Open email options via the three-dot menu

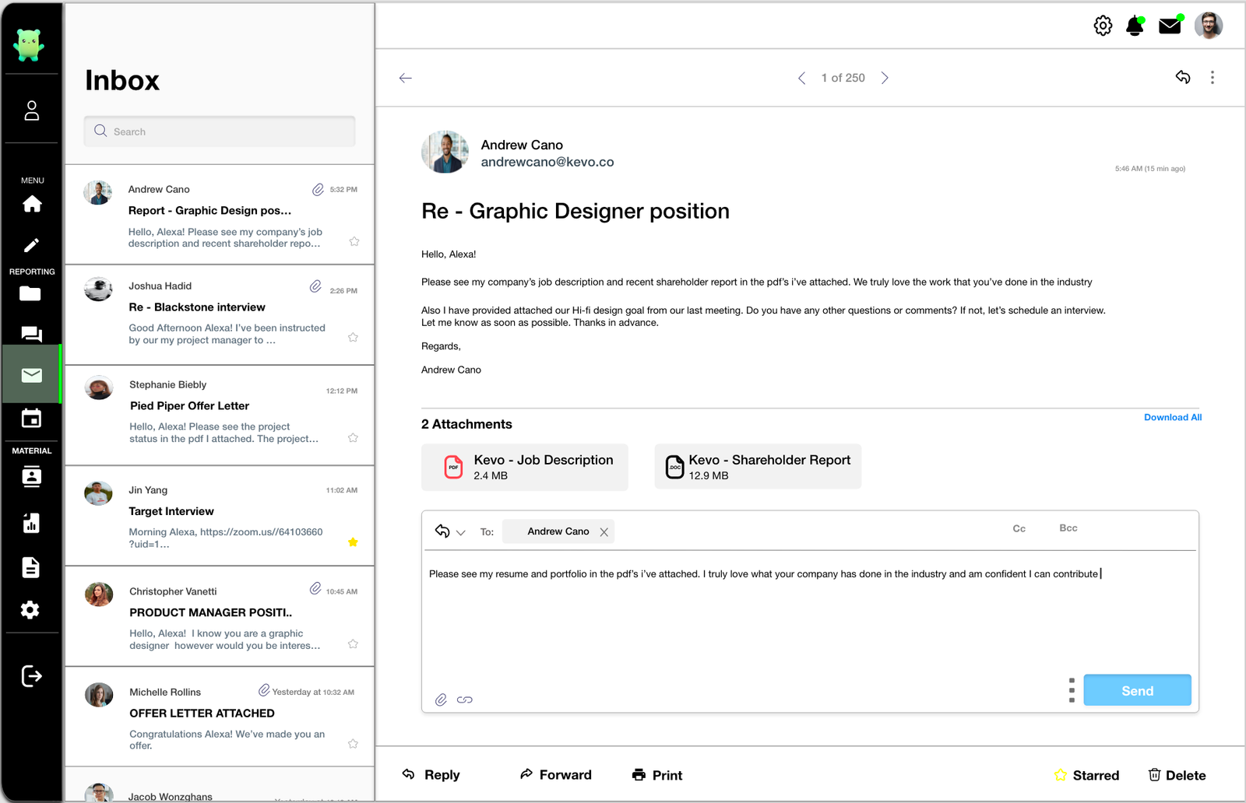[x=1212, y=77]
